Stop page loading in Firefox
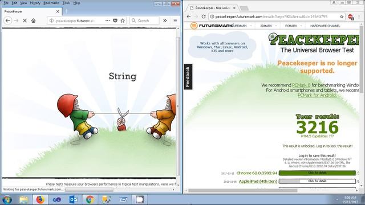The image size is (365, 205). click(x=25, y=20)
